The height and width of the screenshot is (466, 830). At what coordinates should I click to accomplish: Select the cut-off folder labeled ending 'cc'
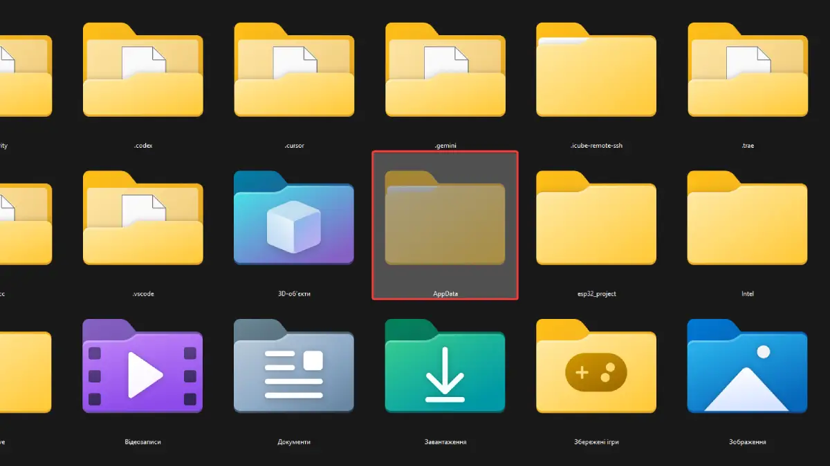coord(26,217)
